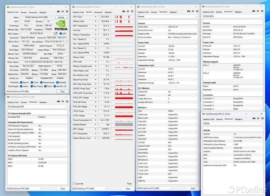Open hamburger menu in NVIDIA BIOS window
This screenshot has height=196, width=270.
tap(262, 11)
